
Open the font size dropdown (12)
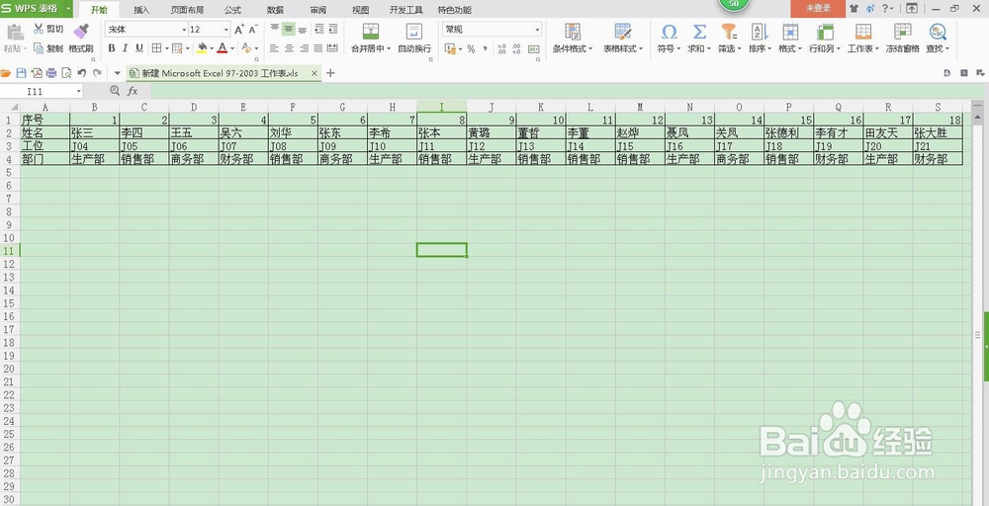(225, 30)
